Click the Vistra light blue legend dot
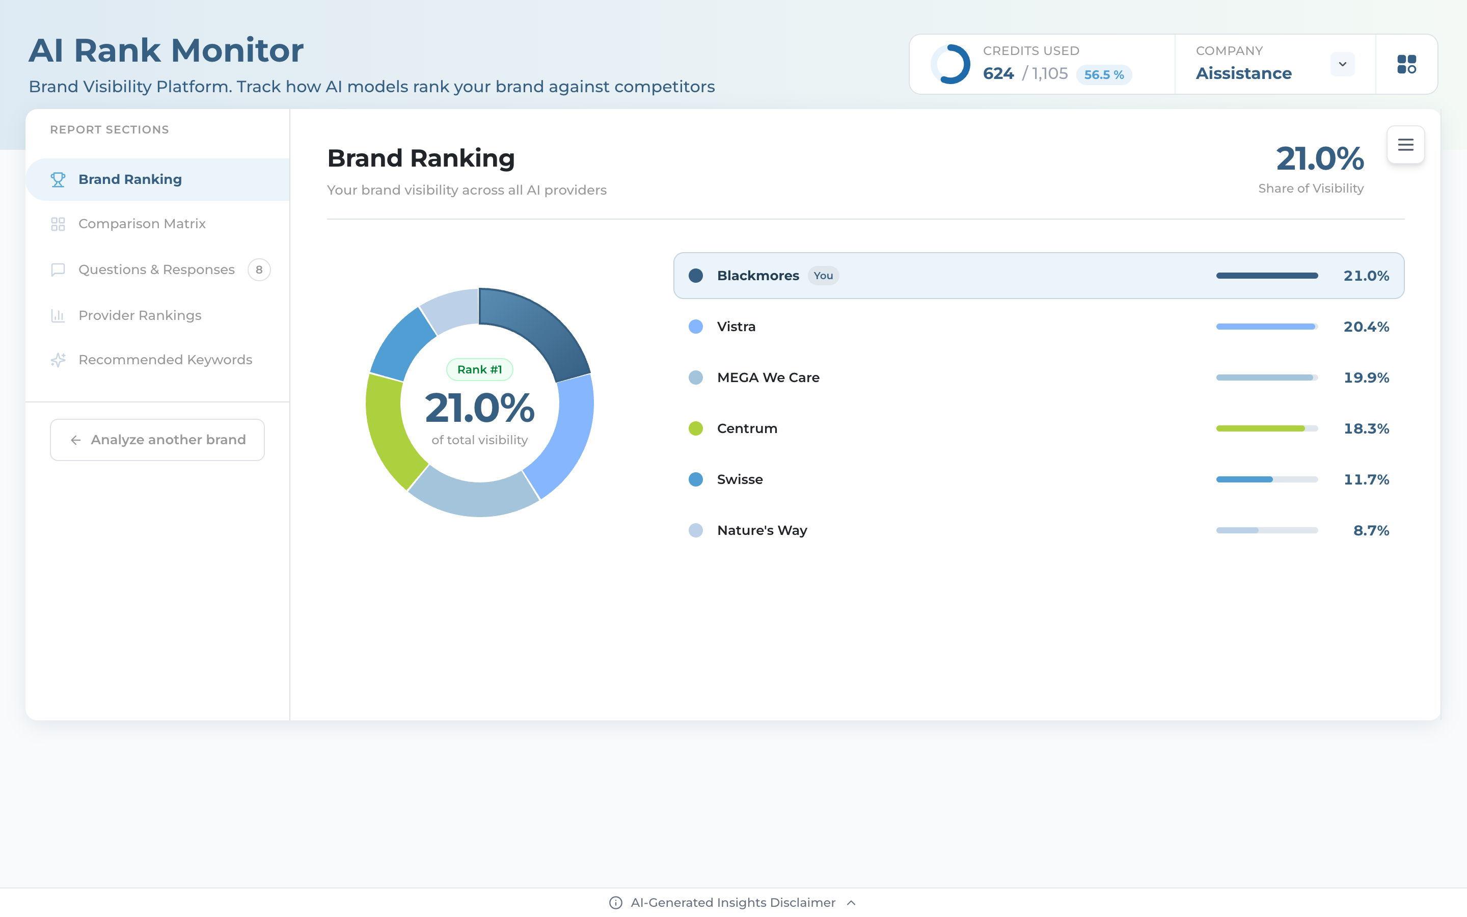The width and height of the screenshot is (1467, 917). pos(696,327)
